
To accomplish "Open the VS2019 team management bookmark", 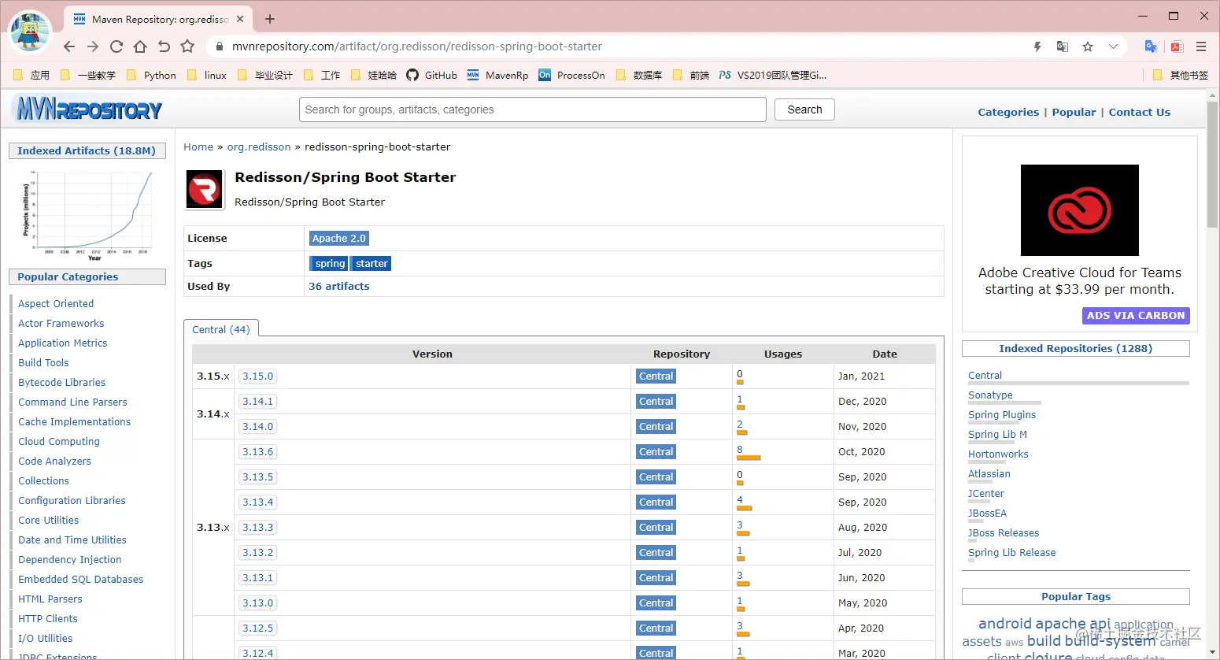I will (x=772, y=75).
